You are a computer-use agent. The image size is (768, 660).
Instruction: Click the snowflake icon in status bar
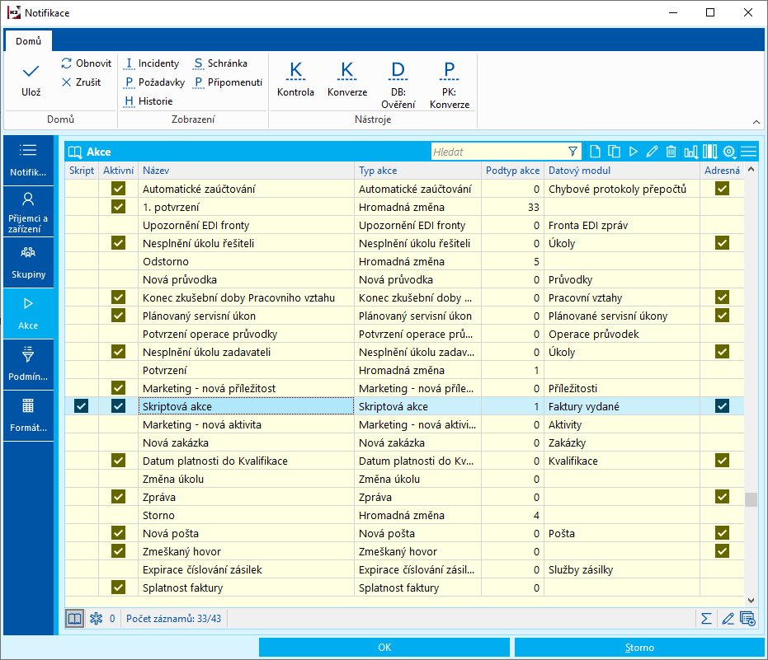(96, 619)
